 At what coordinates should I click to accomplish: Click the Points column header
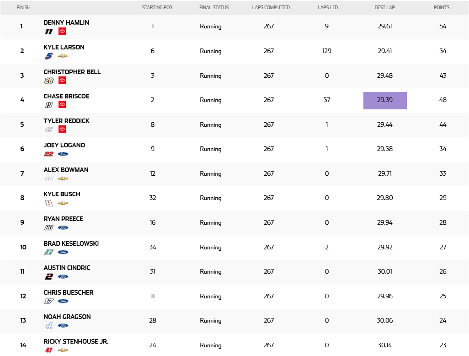[442, 7]
